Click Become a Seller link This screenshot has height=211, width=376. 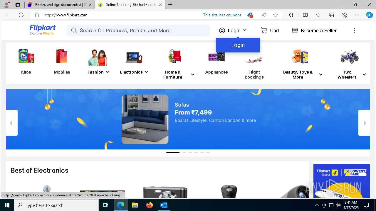(x=319, y=30)
